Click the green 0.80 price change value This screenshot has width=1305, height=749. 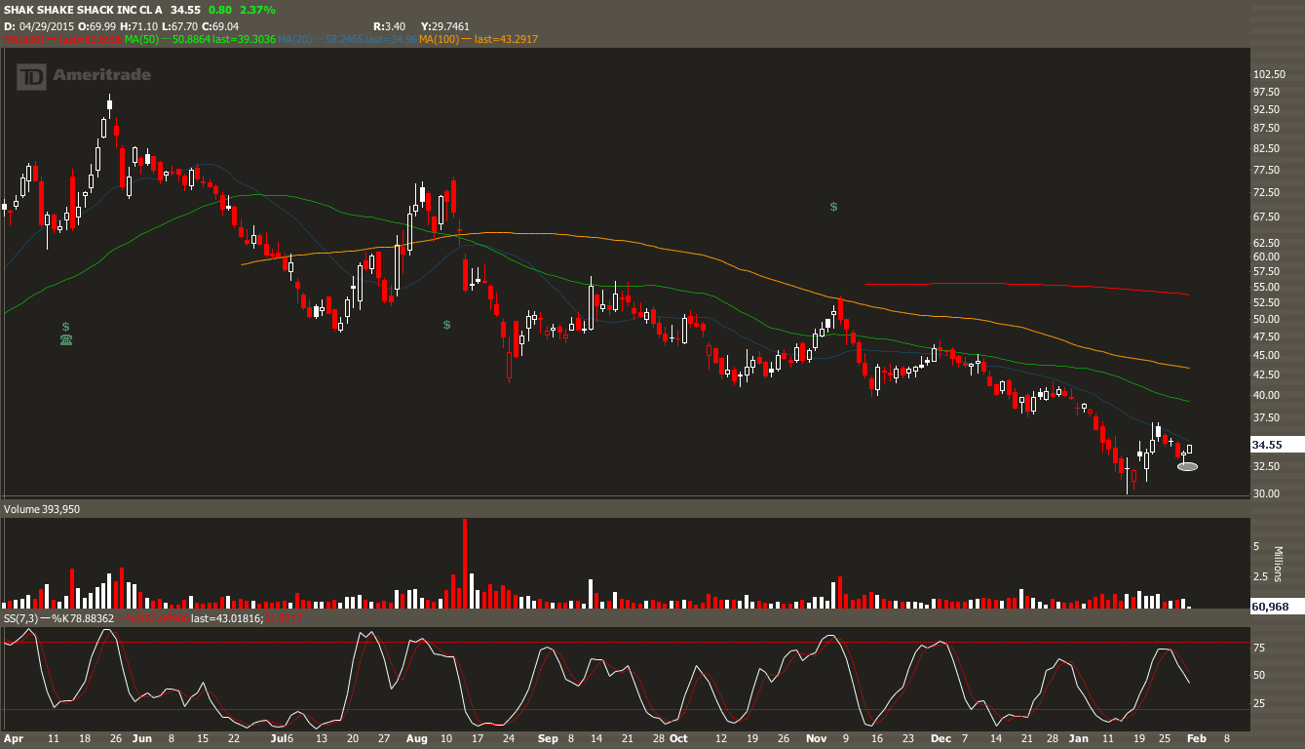click(x=220, y=10)
